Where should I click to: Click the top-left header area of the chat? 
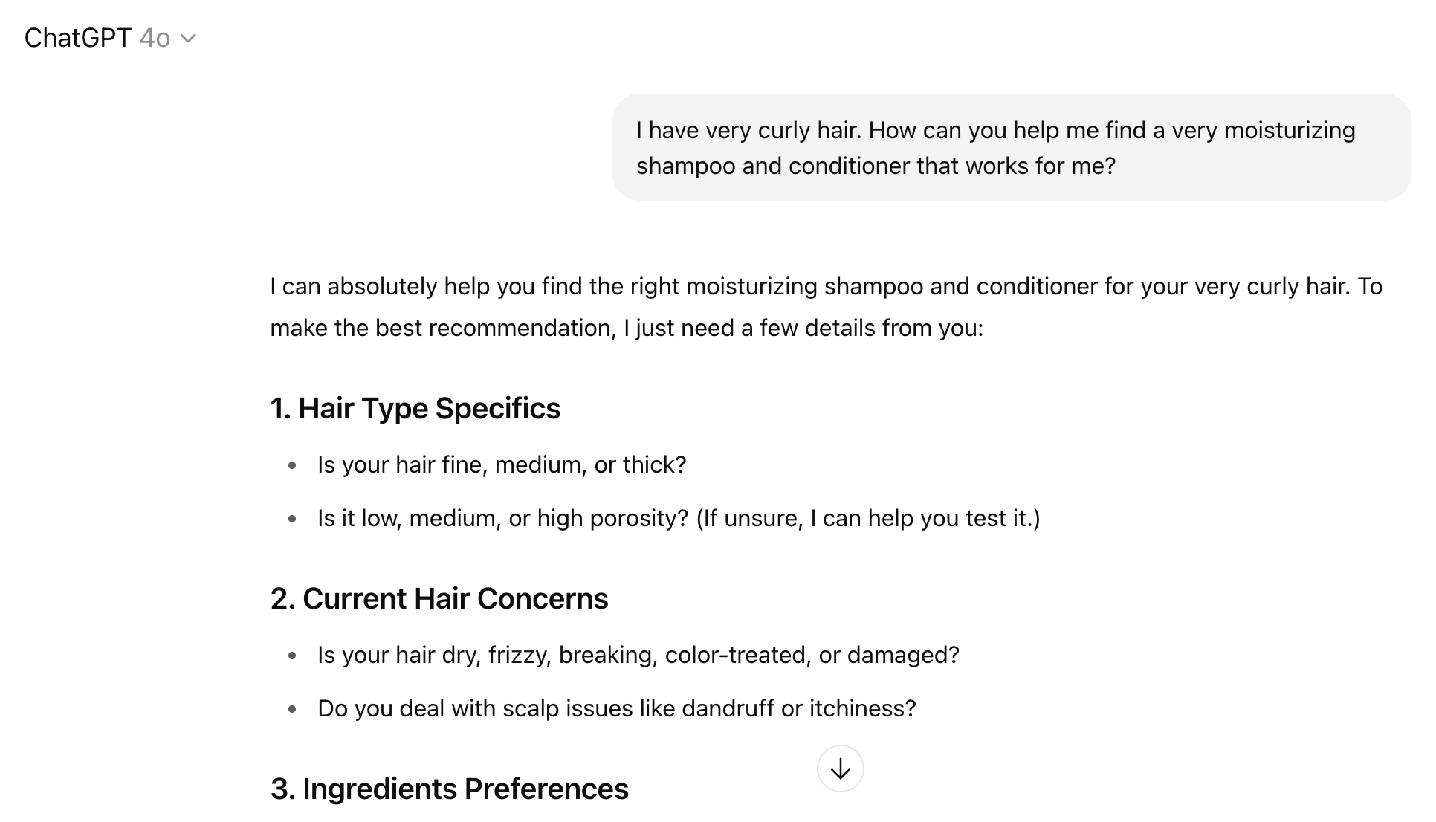pyautogui.click(x=109, y=38)
